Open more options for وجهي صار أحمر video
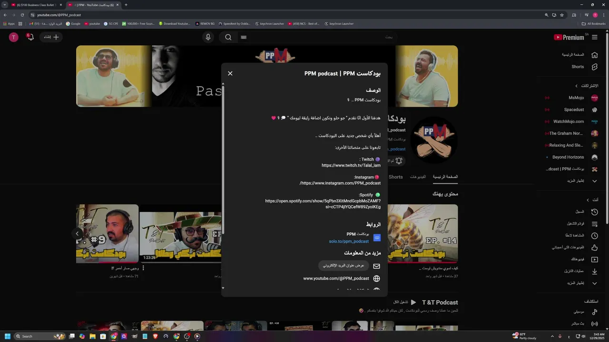Viewport: 609px width, 342px height. [143, 268]
